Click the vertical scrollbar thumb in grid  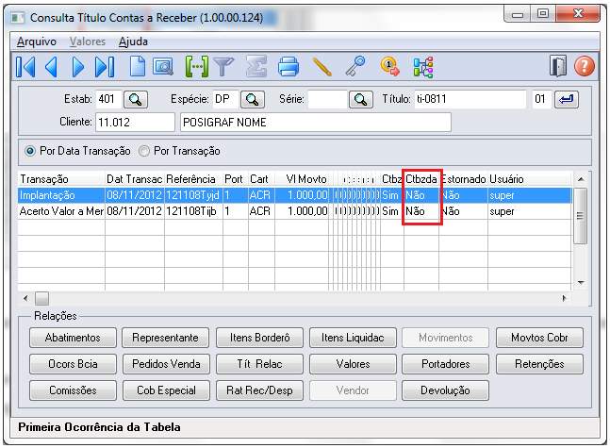[581, 216]
